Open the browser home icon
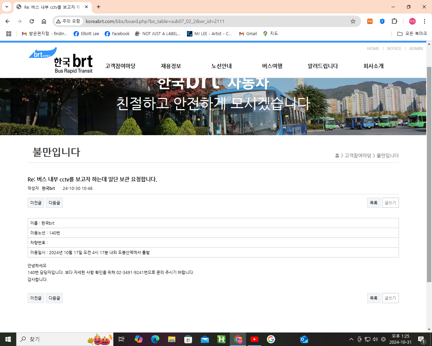Screen dimensions: 432x346 click(44, 21)
